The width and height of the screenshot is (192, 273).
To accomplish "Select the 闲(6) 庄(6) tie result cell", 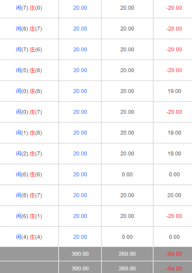I will click(29, 175).
